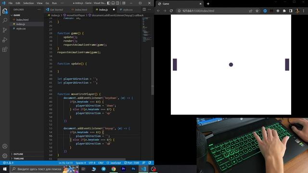Open index.html in the Explorer tree
308x173 pixels.
tap(22, 20)
